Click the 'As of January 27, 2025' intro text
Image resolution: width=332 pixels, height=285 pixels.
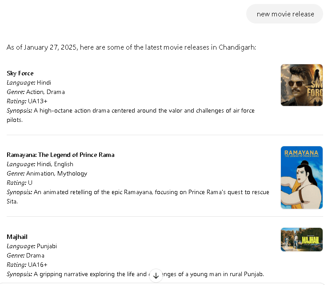click(x=131, y=47)
